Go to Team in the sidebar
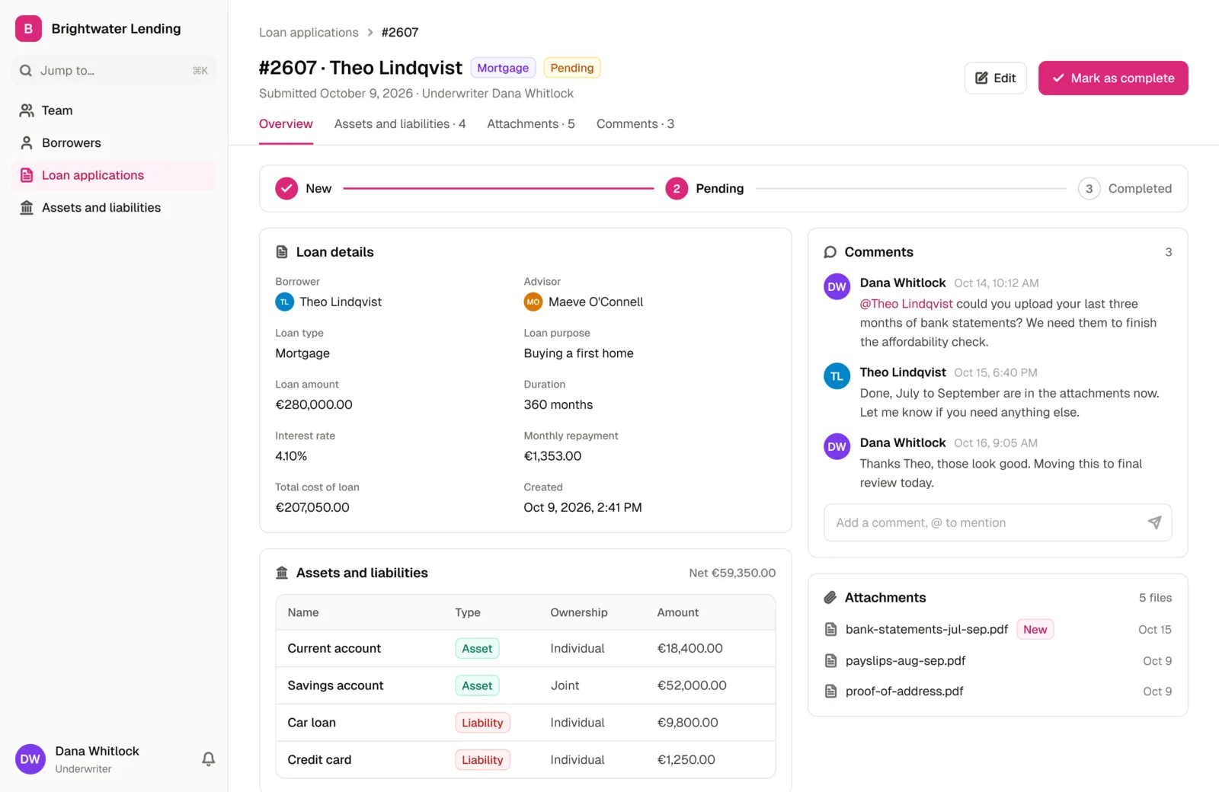 [114, 110]
